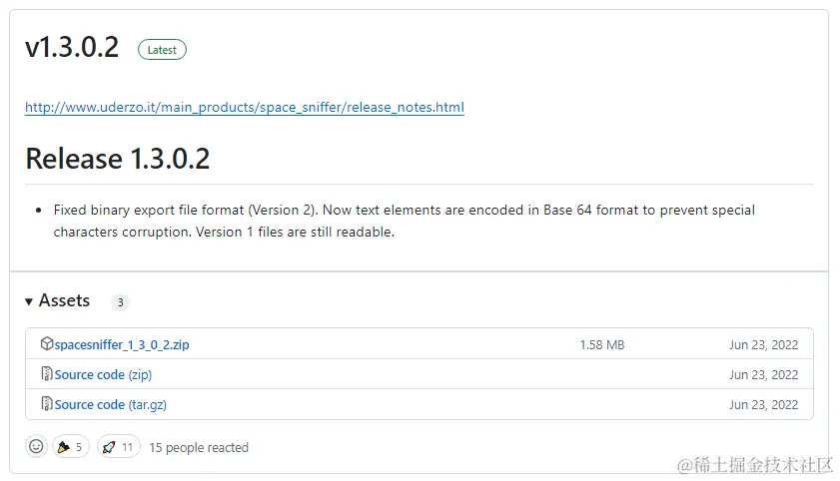Click the 1.58 MB file size
Image resolution: width=840 pixels, height=481 pixels.
tap(601, 344)
